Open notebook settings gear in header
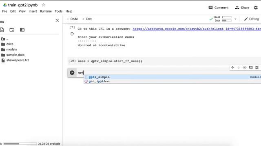This screenshot has height=146, width=261. [x=256, y=8]
